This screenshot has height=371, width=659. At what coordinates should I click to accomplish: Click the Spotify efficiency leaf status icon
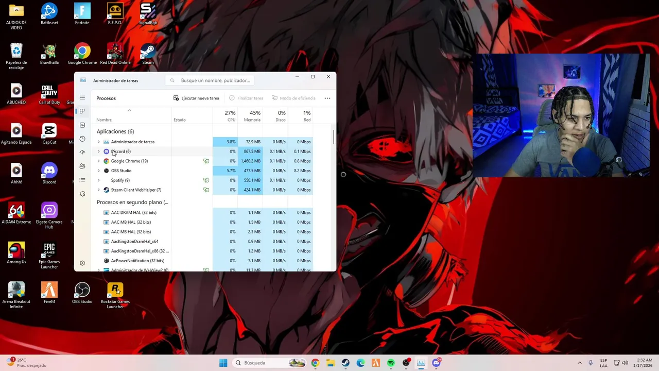(x=206, y=180)
